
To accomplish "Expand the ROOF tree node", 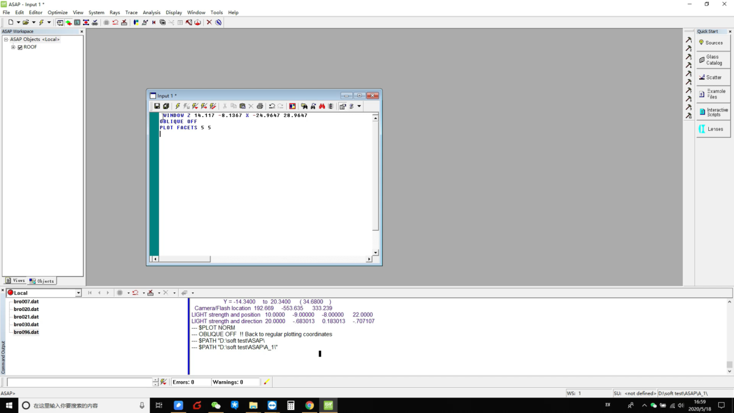I will coord(13,47).
